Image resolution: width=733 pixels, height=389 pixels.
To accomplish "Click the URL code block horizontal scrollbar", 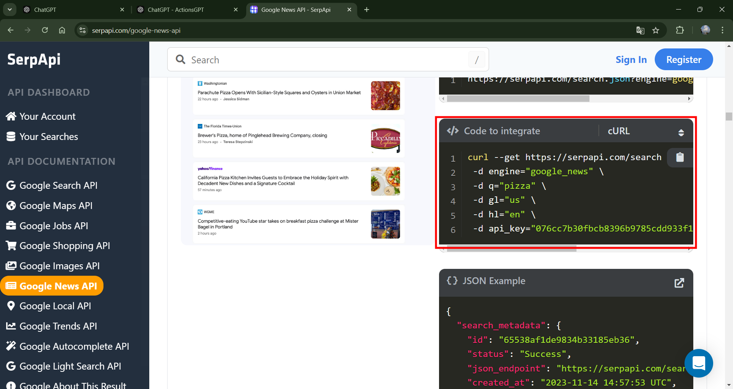I will [518, 98].
